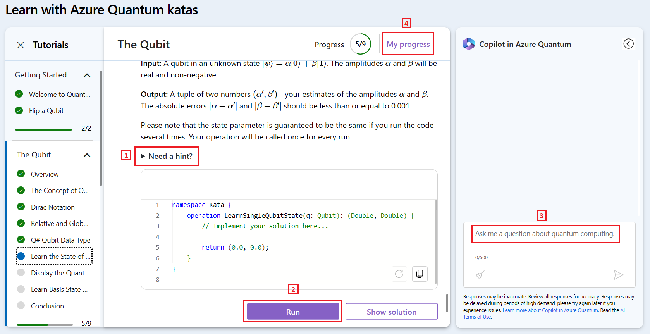
Task: Click the green checkmark beside Welcome to Quant...
Action: (x=19, y=94)
